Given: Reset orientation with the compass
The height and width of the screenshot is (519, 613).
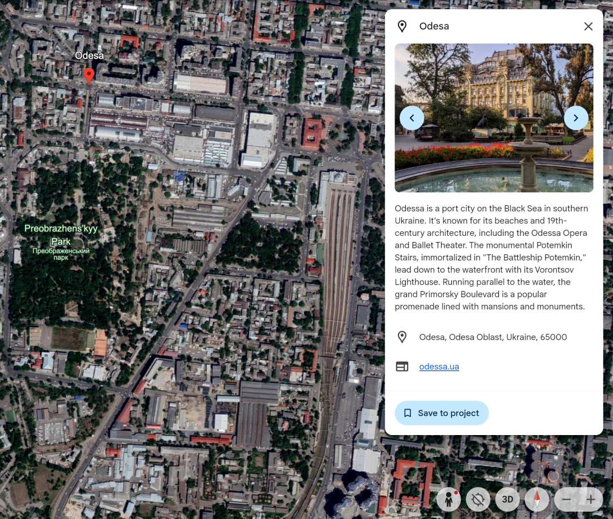Looking at the screenshot, I should pos(536,500).
